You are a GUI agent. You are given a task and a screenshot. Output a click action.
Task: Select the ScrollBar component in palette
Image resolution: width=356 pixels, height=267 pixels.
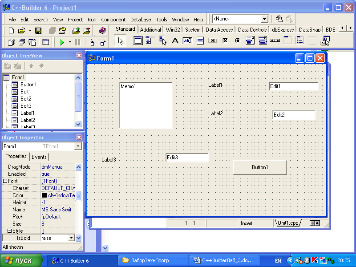pyautogui.click(x=275, y=41)
